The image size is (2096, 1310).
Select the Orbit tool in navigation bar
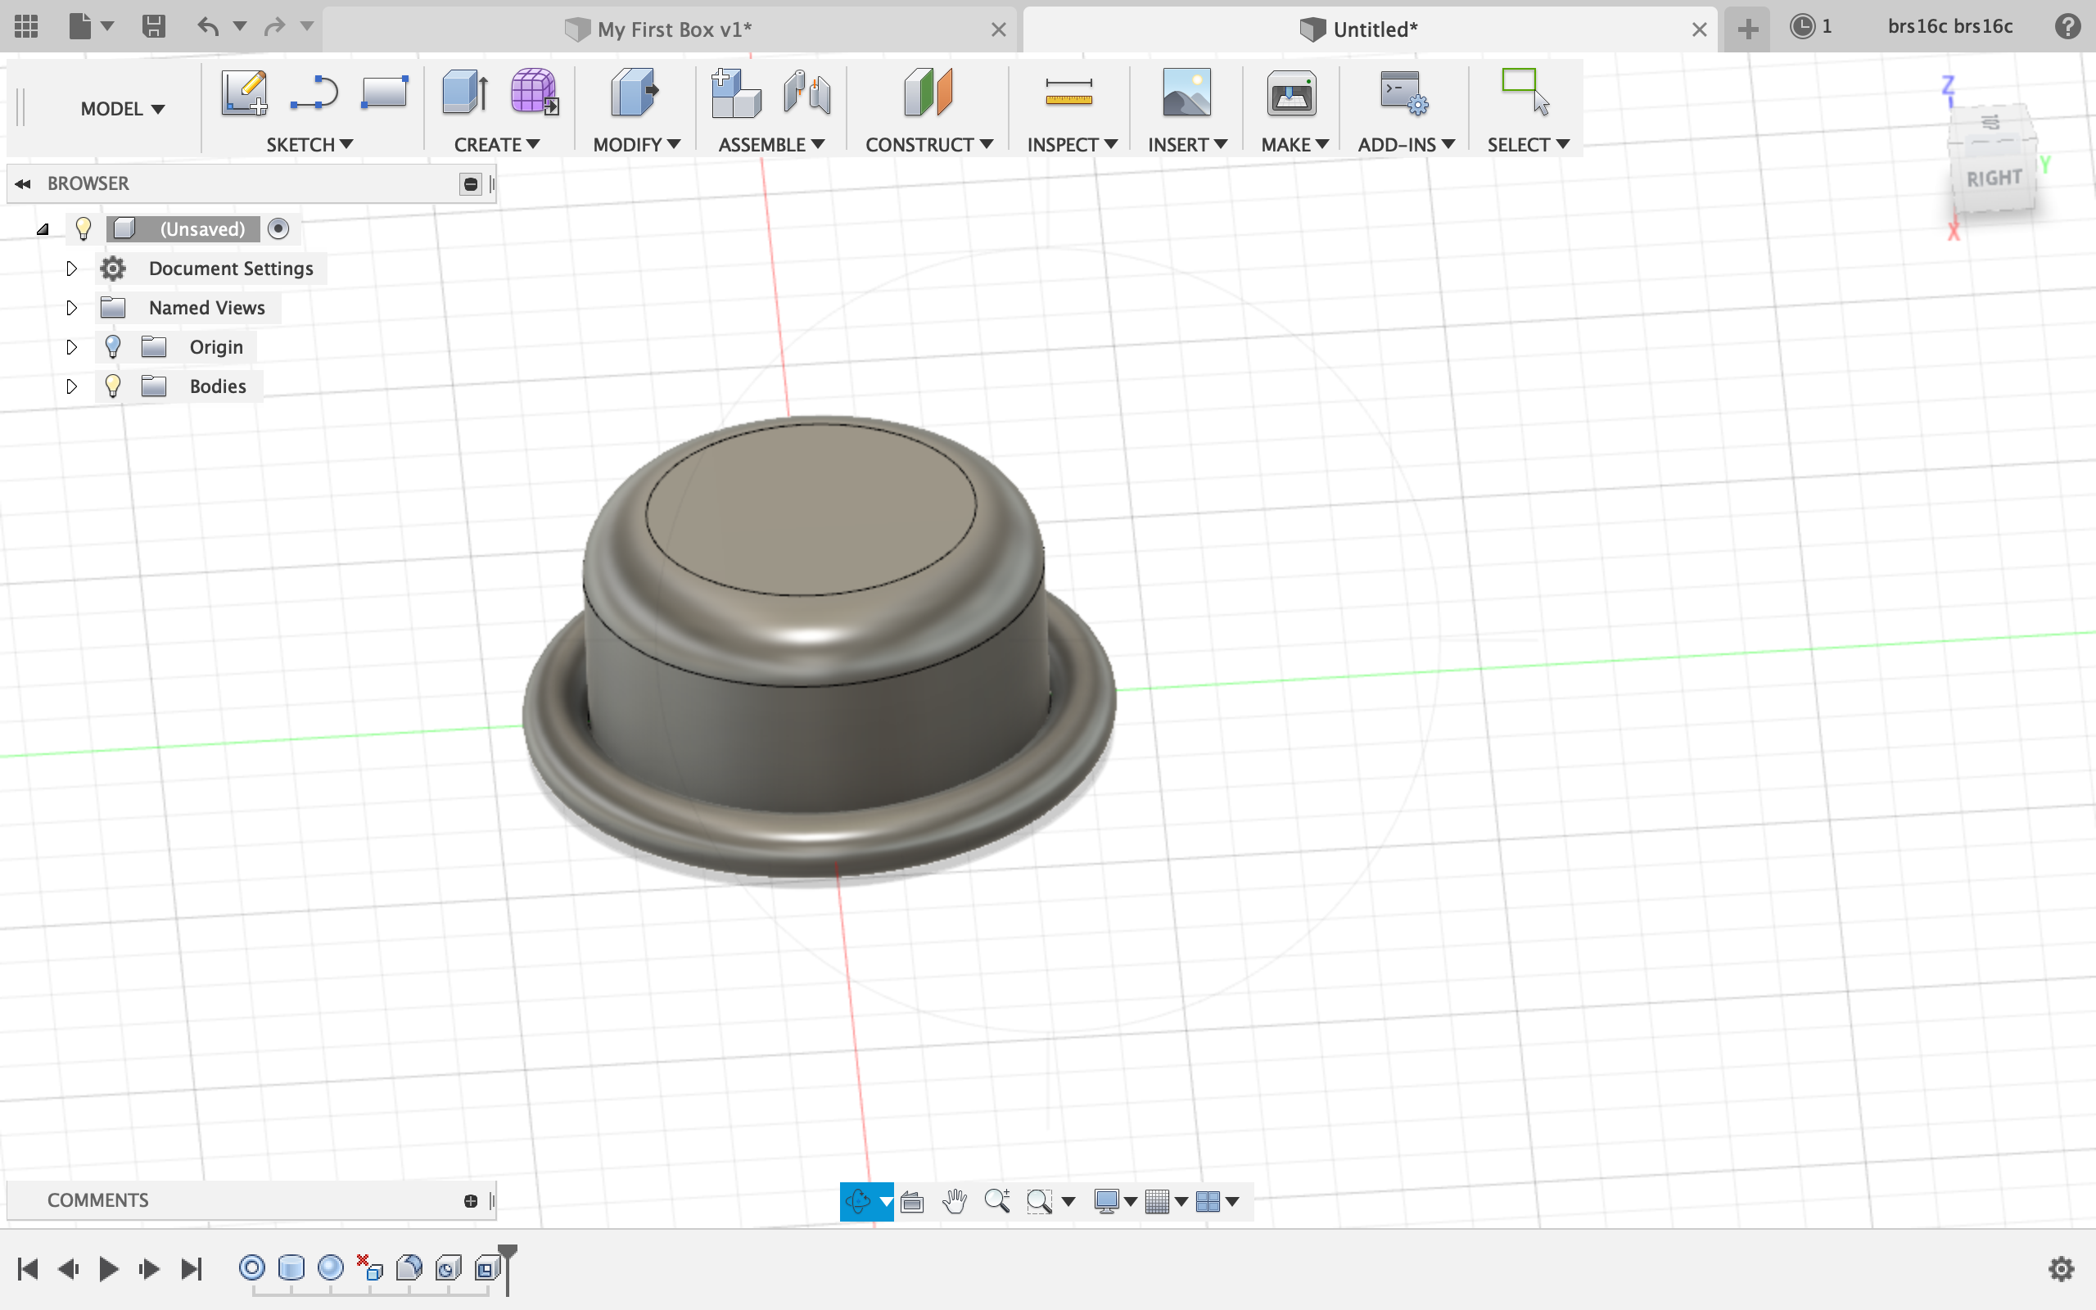(x=857, y=1201)
